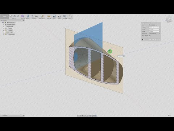Click the purple Create tool icon

point(22,16)
